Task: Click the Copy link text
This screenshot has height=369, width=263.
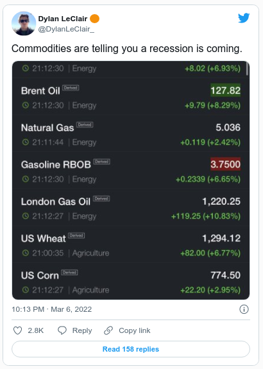Action: click(x=135, y=330)
